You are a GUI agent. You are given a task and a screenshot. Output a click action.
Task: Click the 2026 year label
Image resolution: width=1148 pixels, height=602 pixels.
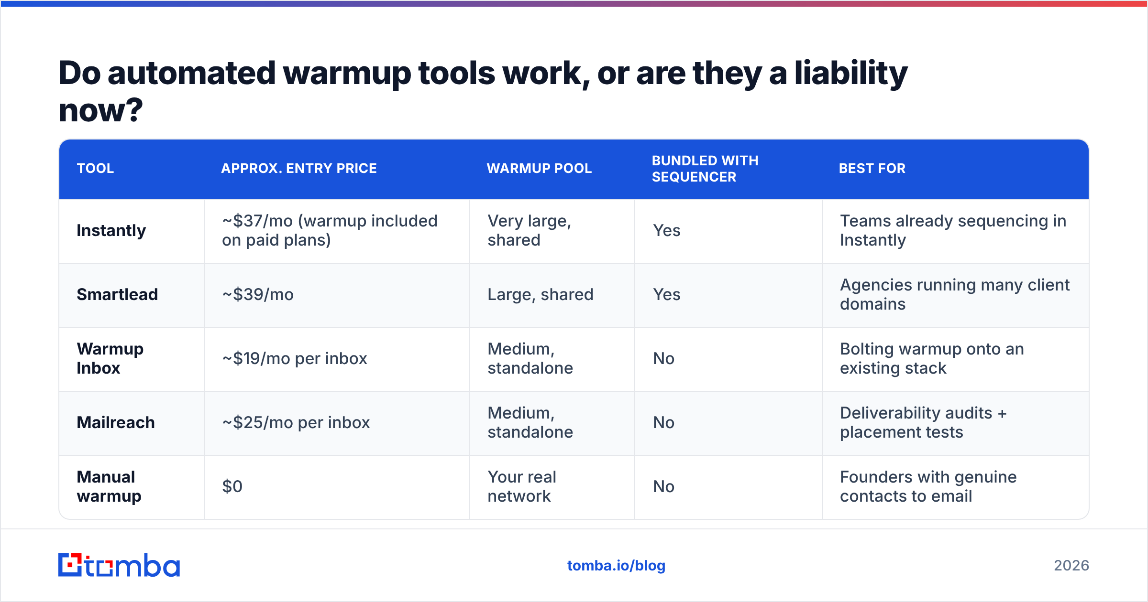(1071, 566)
